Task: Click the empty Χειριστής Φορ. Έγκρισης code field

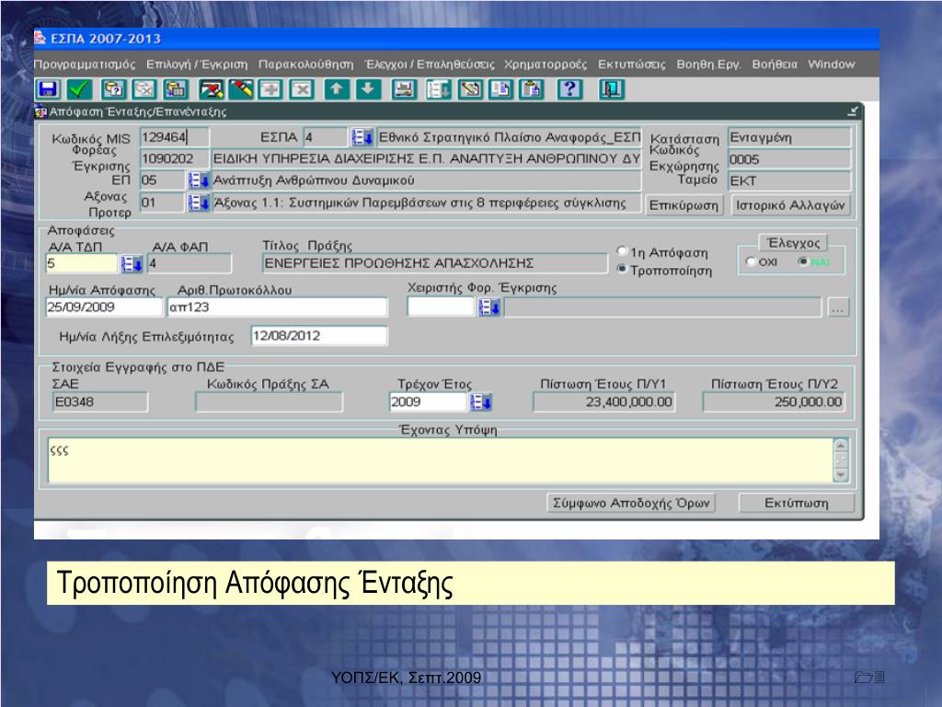Action: [441, 307]
